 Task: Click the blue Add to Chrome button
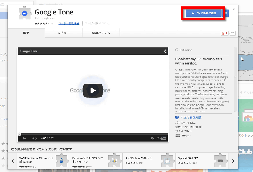[203, 13]
